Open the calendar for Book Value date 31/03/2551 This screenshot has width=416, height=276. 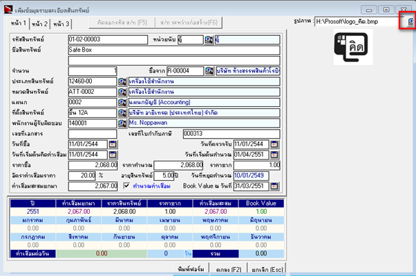pyautogui.click(x=274, y=186)
